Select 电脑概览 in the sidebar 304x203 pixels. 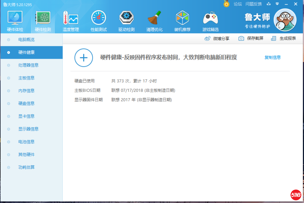pos(26,40)
